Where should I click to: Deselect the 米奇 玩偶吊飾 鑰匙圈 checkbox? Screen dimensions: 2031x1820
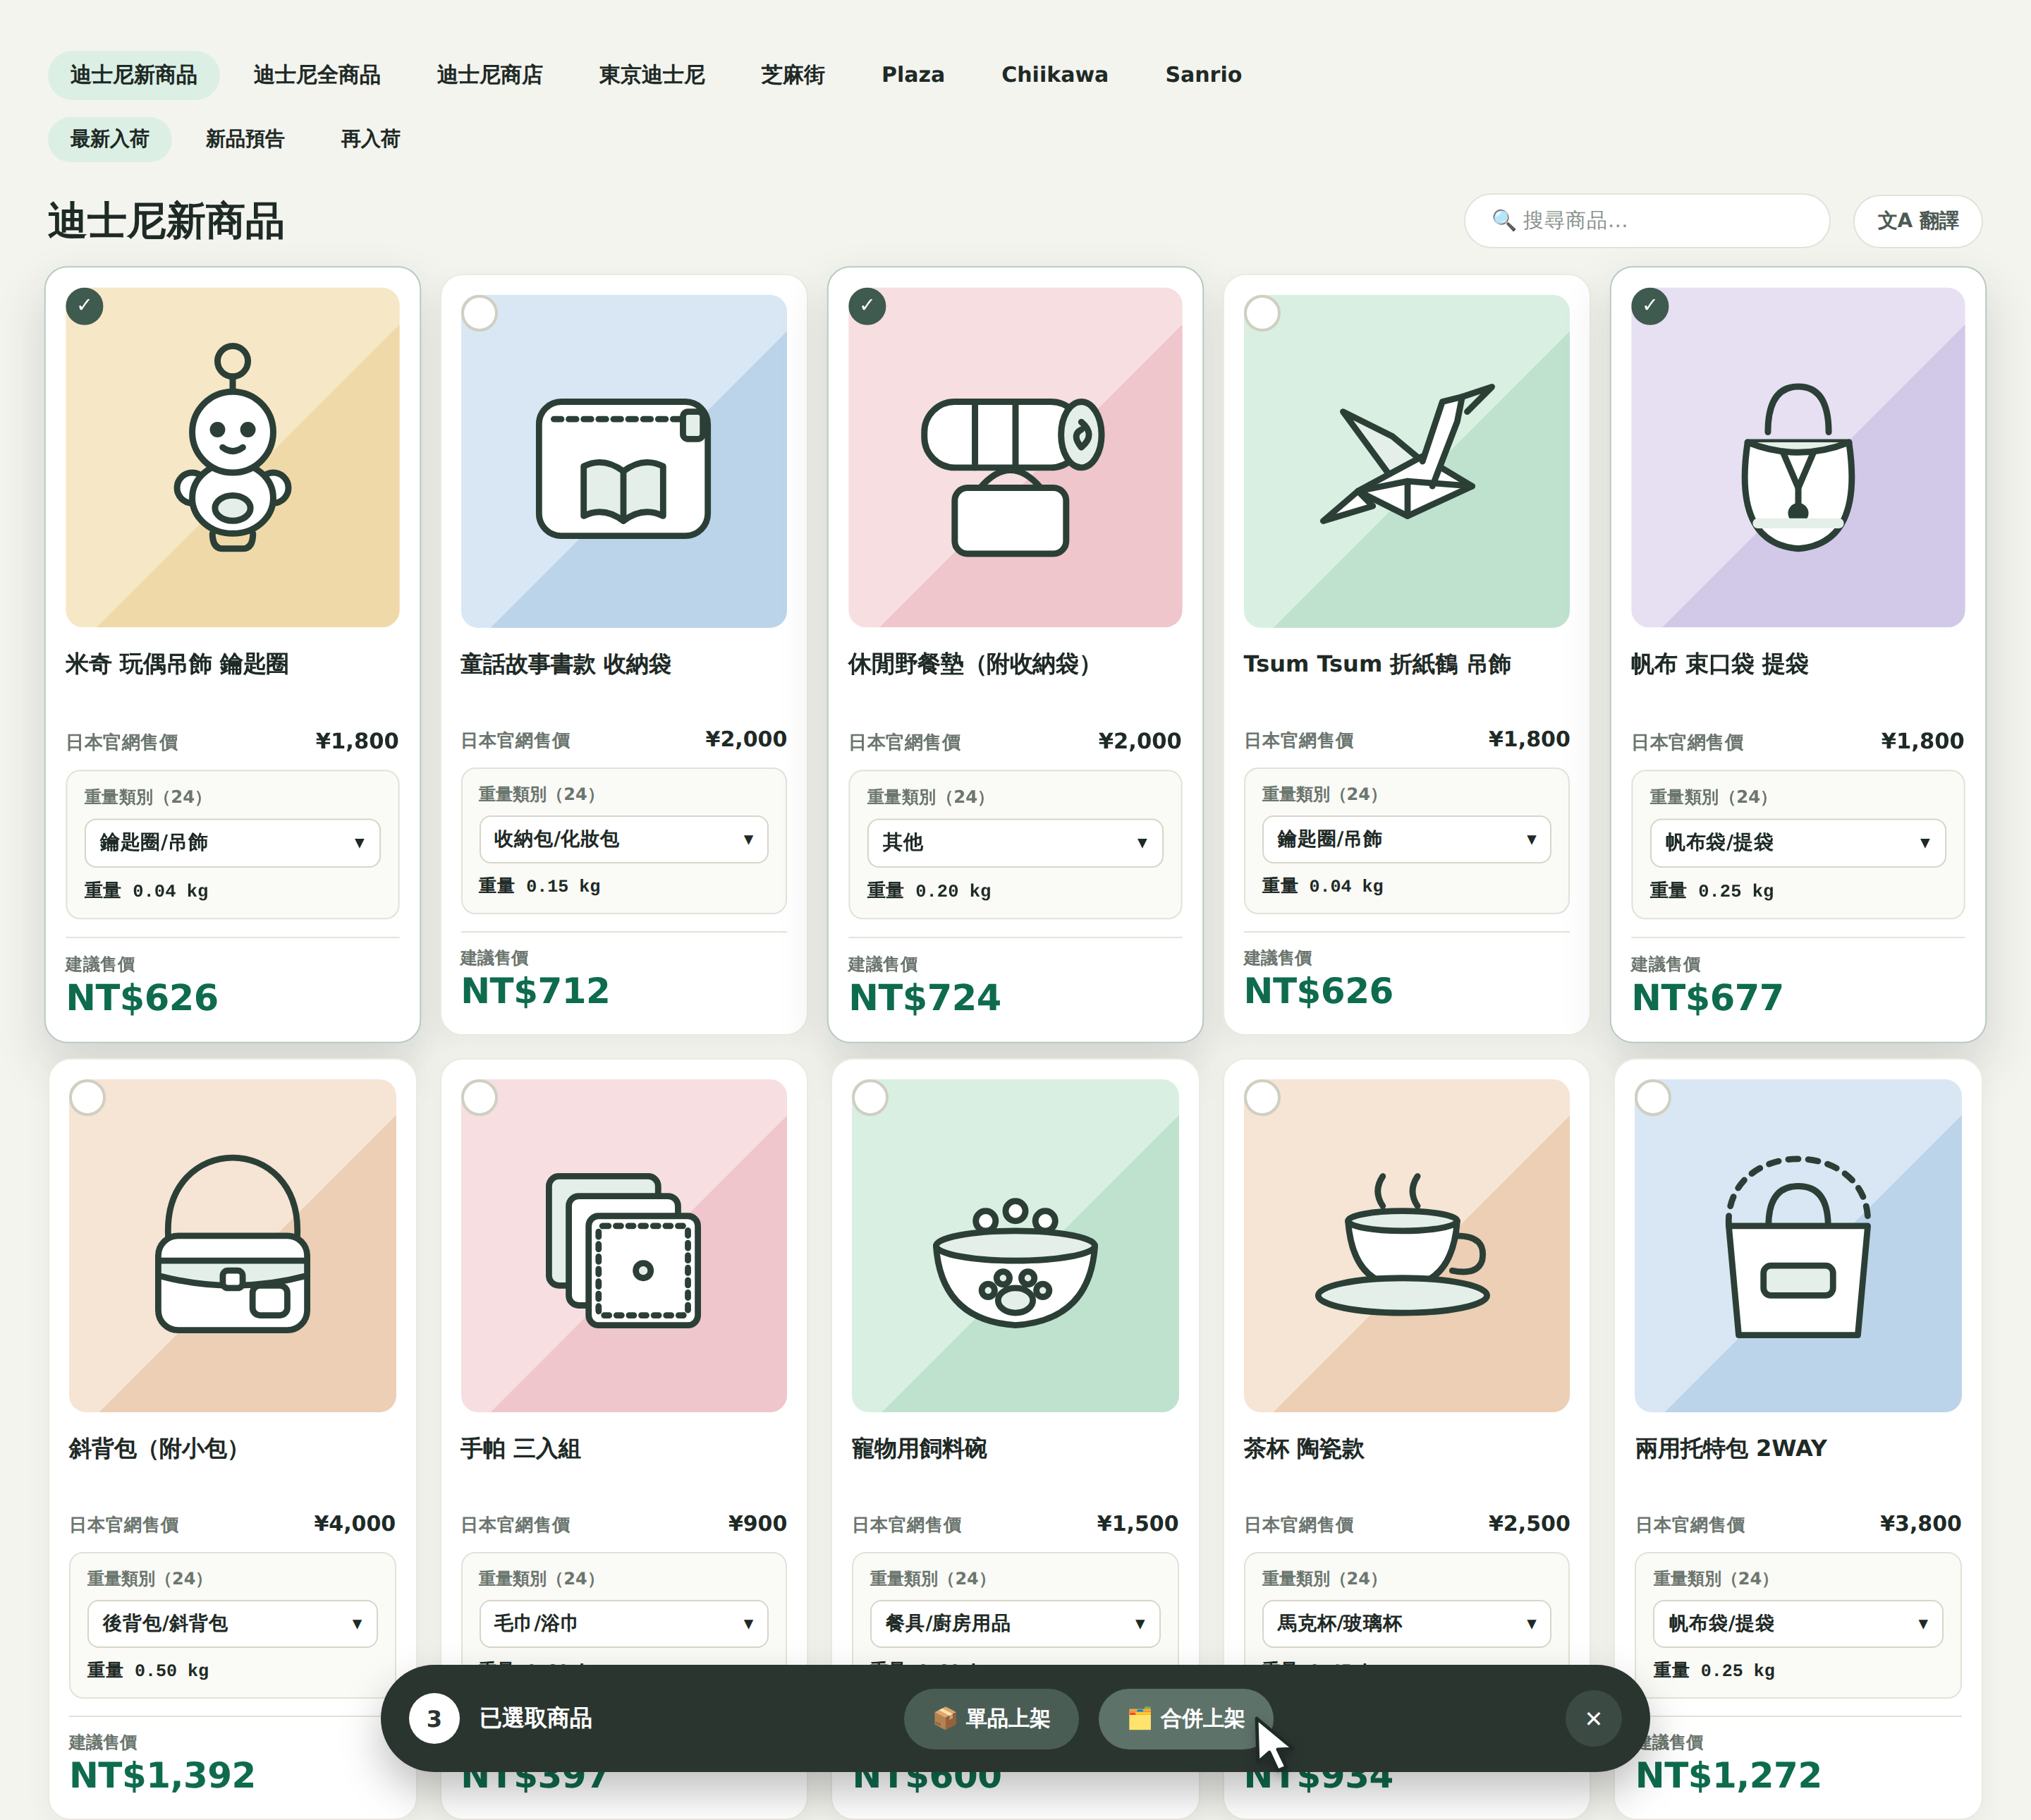(x=85, y=306)
